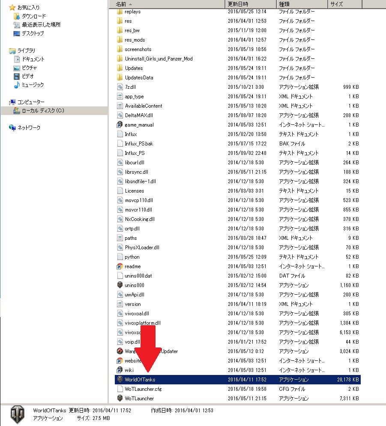
Task: Click the Music note icon in sidebar
Action: click(17, 85)
